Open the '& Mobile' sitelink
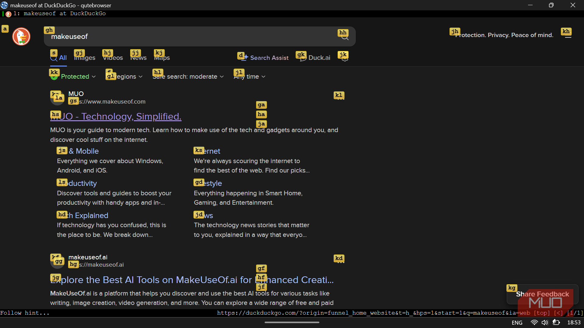This screenshot has height=328, width=584. (78, 151)
